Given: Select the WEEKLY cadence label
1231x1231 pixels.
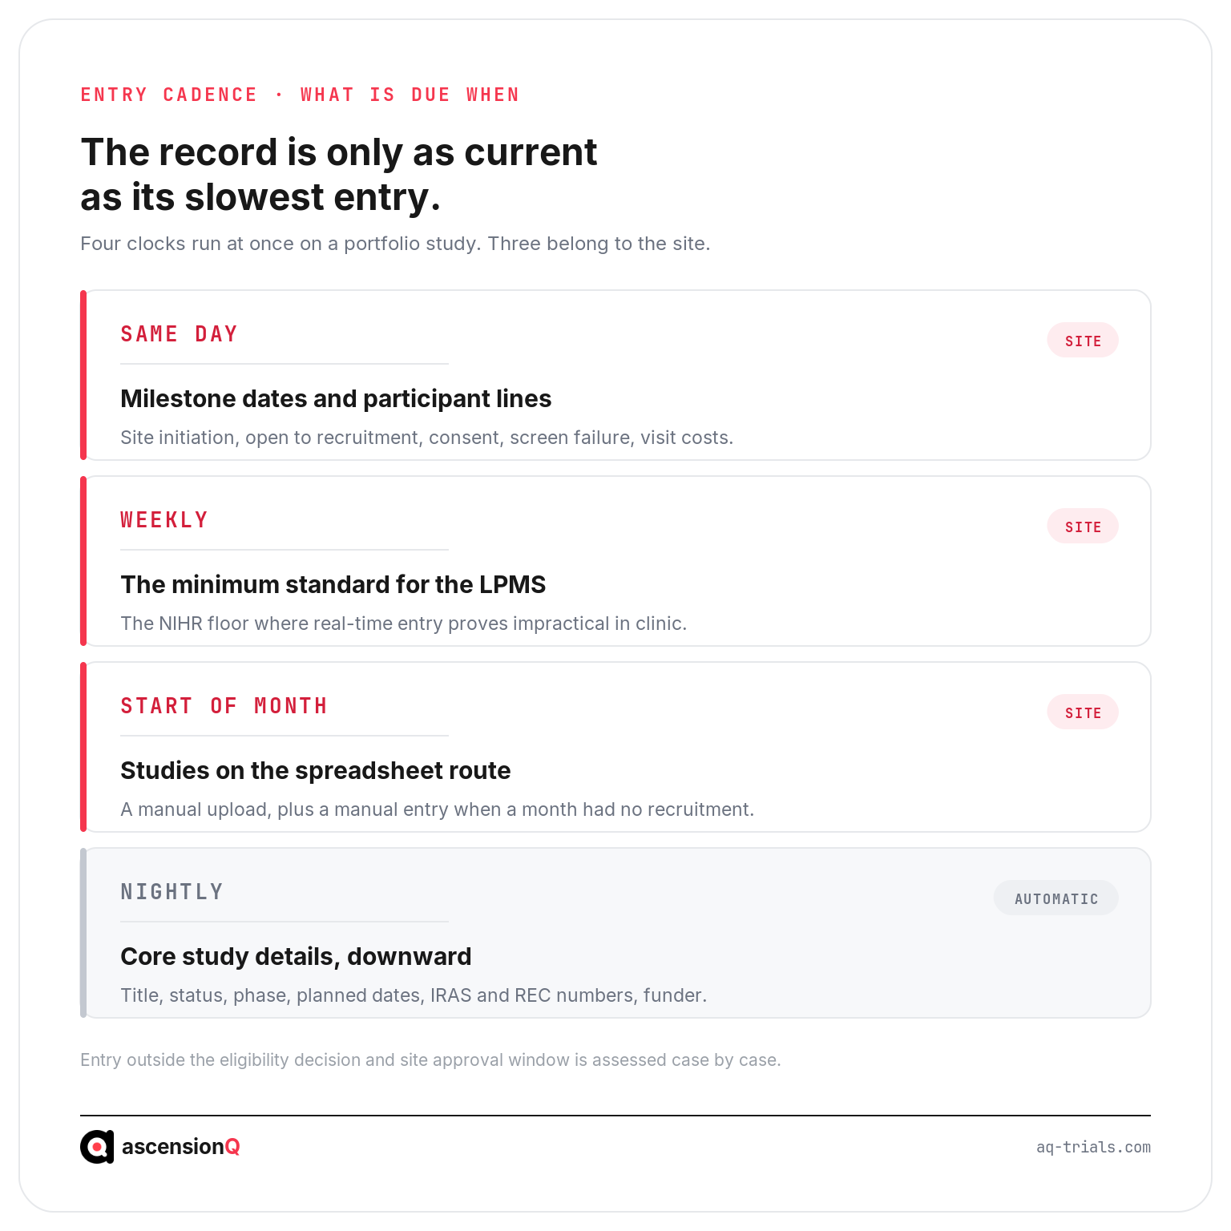Looking at the screenshot, I should 164,520.
